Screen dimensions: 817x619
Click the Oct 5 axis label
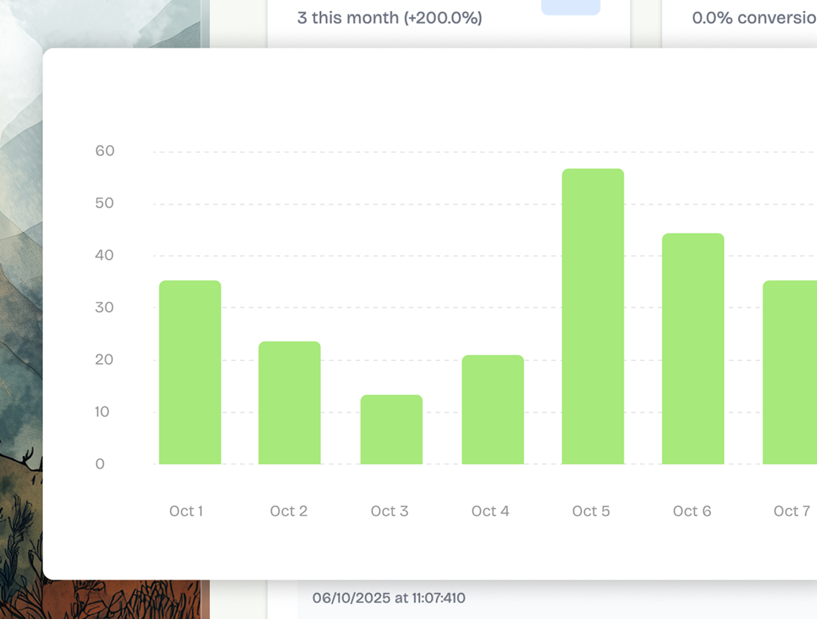pos(591,511)
